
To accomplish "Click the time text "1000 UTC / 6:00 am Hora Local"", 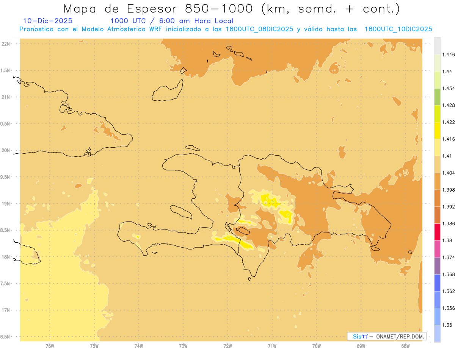I will click(x=172, y=21).
